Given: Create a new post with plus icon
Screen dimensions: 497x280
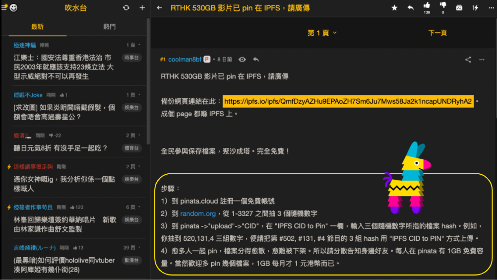Looking at the screenshot, I should [142, 7].
